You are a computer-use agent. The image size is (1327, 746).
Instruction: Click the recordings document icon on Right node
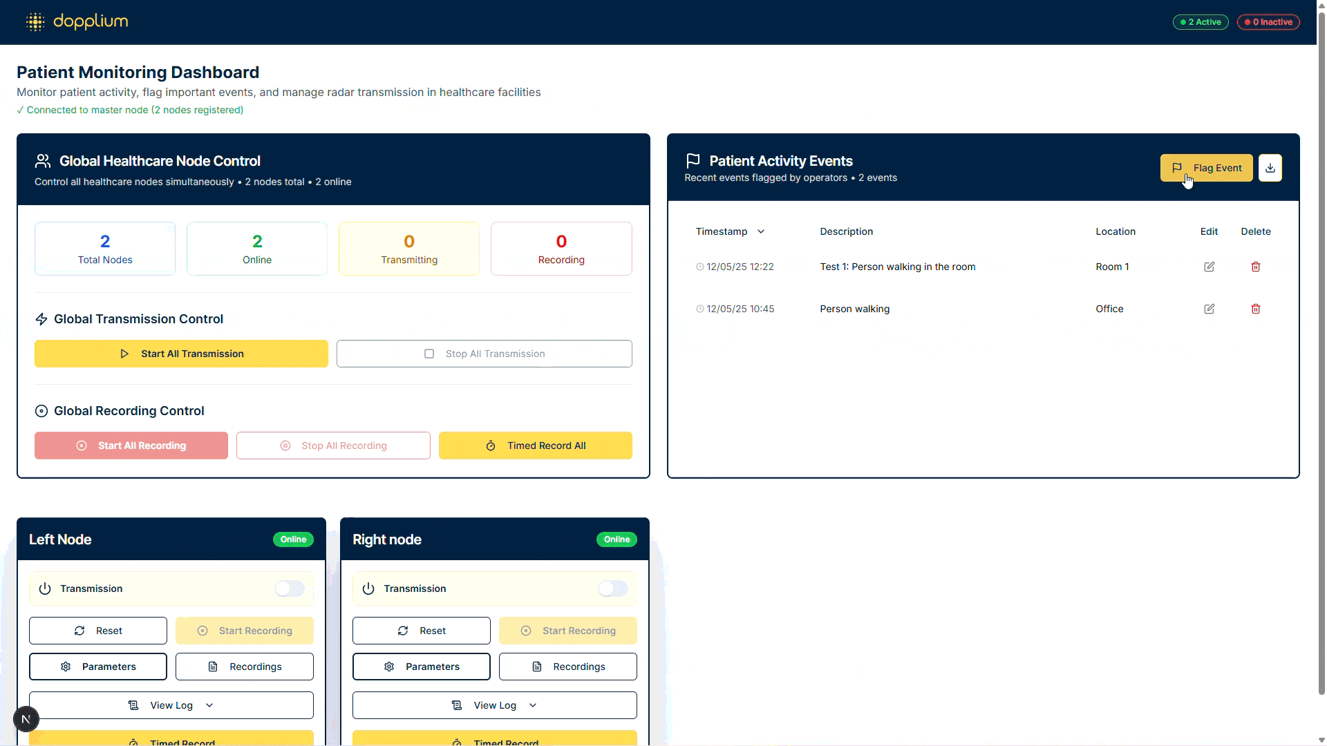click(x=537, y=667)
